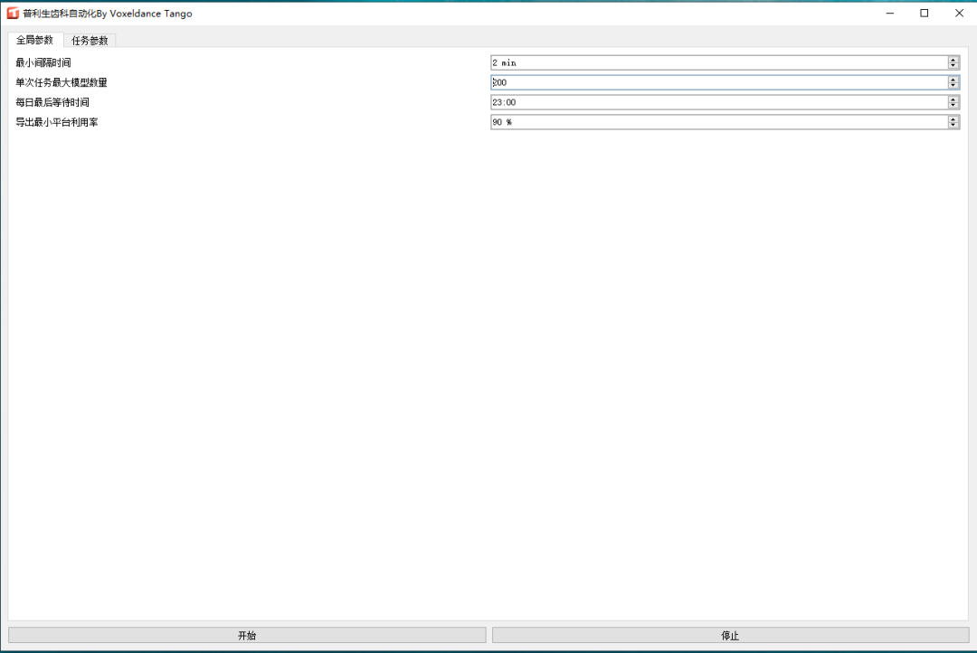Switch to the 任务参数 tab
This screenshot has width=977, height=653.
click(90, 41)
